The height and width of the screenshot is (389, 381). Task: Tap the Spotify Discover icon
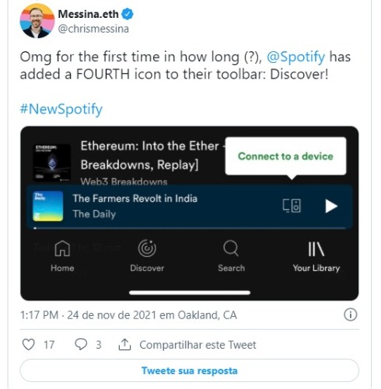(147, 248)
